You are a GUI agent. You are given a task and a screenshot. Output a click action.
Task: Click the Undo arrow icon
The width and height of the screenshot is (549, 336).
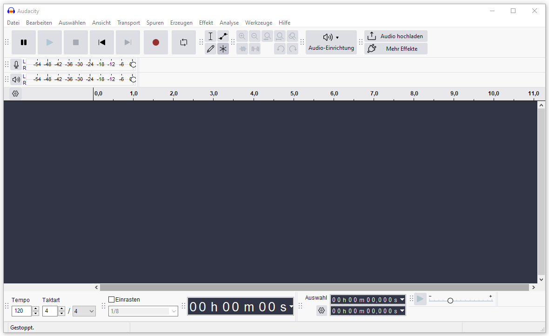pyautogui.click(x=280, y=48)
